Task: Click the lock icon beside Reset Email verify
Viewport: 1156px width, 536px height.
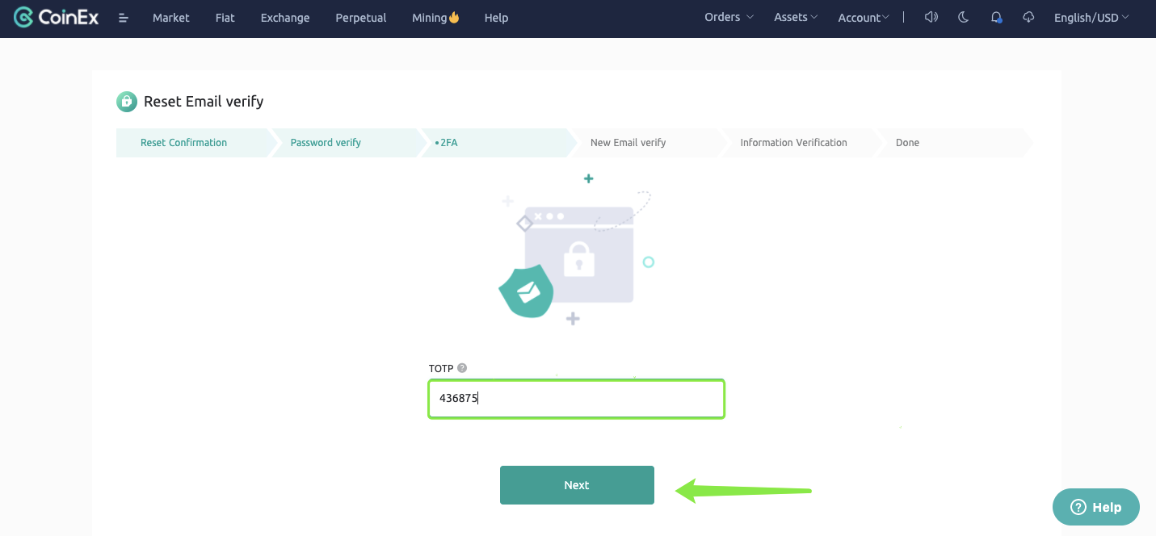Action: (x=127, y=101)
